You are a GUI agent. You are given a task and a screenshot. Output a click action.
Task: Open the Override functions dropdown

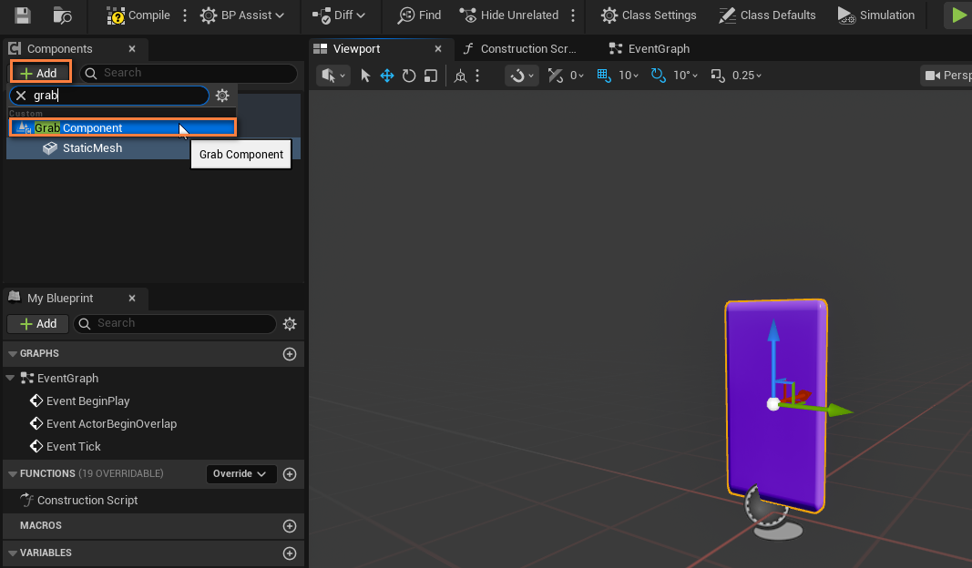pyautogui.click(x=240, y=474)
